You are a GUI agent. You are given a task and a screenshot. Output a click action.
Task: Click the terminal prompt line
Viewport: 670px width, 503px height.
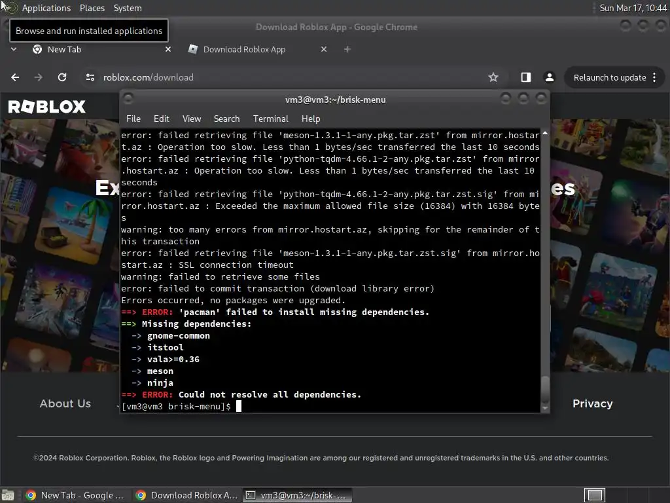tap(182, 406)
